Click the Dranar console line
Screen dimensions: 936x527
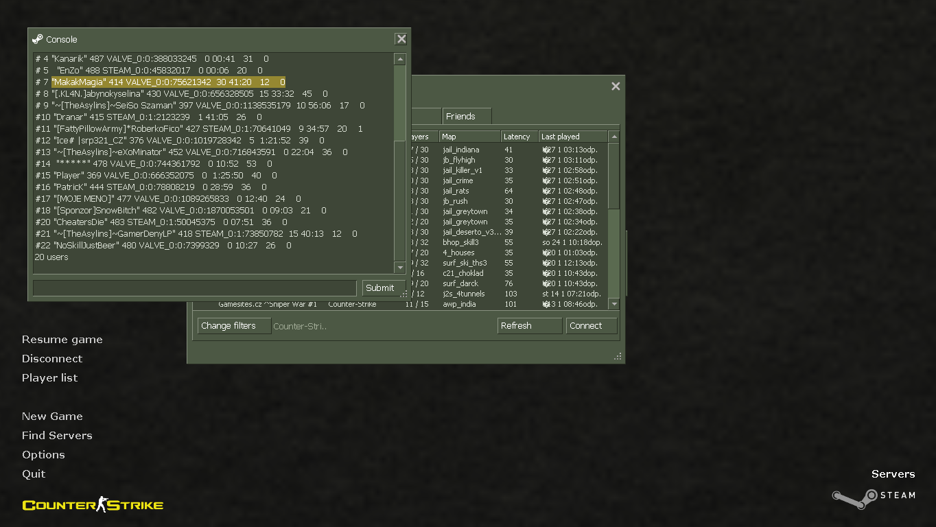[x=148, y=117]
